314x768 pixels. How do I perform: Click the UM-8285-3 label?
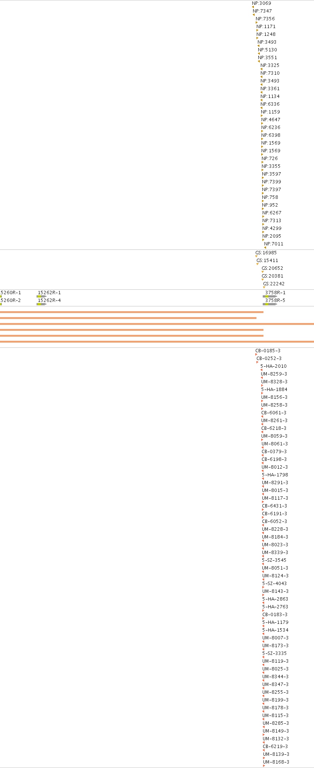(x=276, y=723)
